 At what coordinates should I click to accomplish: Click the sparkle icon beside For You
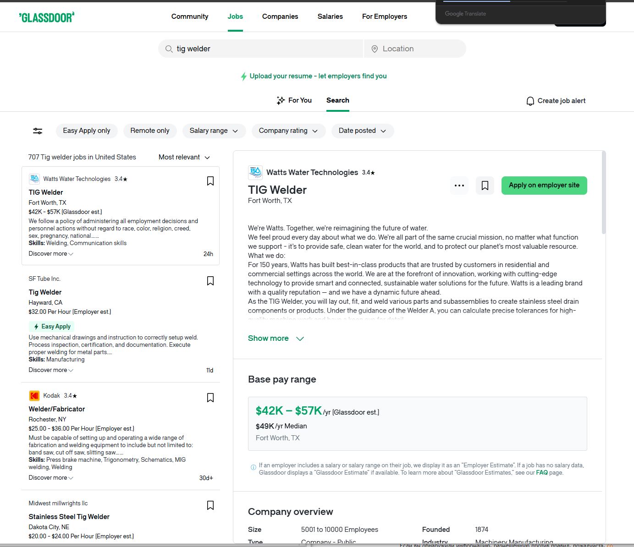point(281,100)
